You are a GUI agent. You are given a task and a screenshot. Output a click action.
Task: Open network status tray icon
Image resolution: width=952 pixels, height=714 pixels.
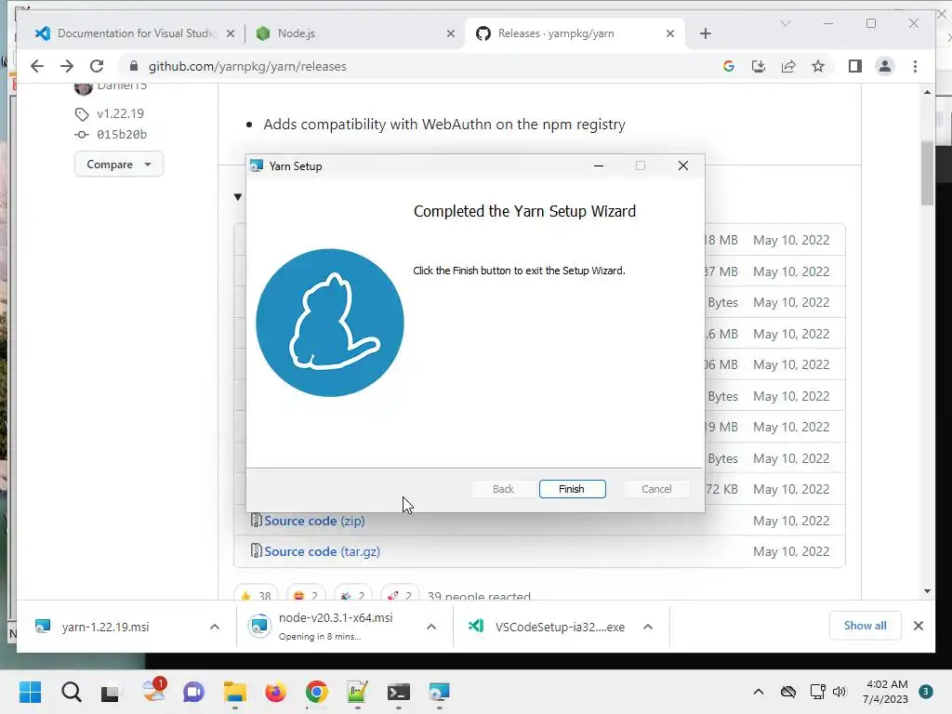point(818,692)
